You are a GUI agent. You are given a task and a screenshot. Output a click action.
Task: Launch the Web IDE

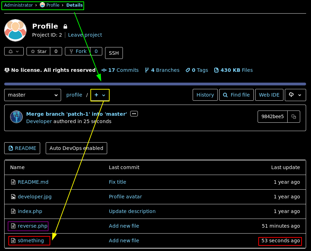pos(269,95)
